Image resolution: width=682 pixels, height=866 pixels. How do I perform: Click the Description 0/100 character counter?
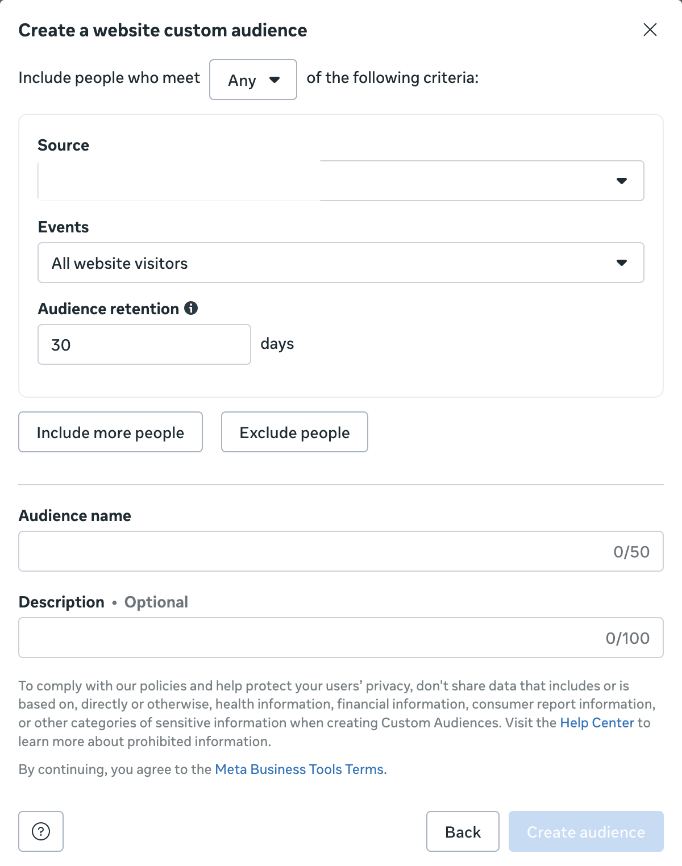click(627, 638)
